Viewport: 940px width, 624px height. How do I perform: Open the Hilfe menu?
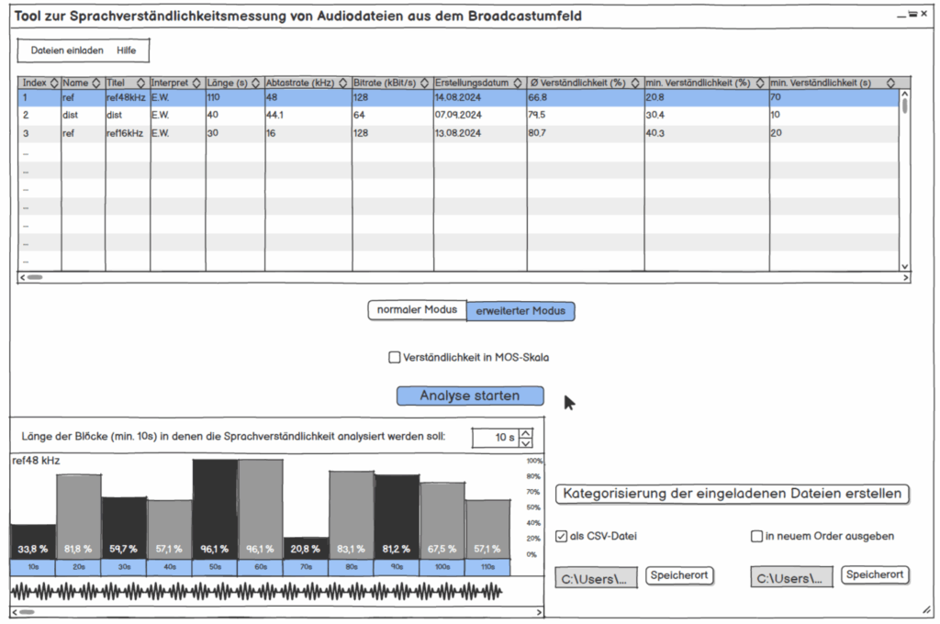(x=127, y=50)
